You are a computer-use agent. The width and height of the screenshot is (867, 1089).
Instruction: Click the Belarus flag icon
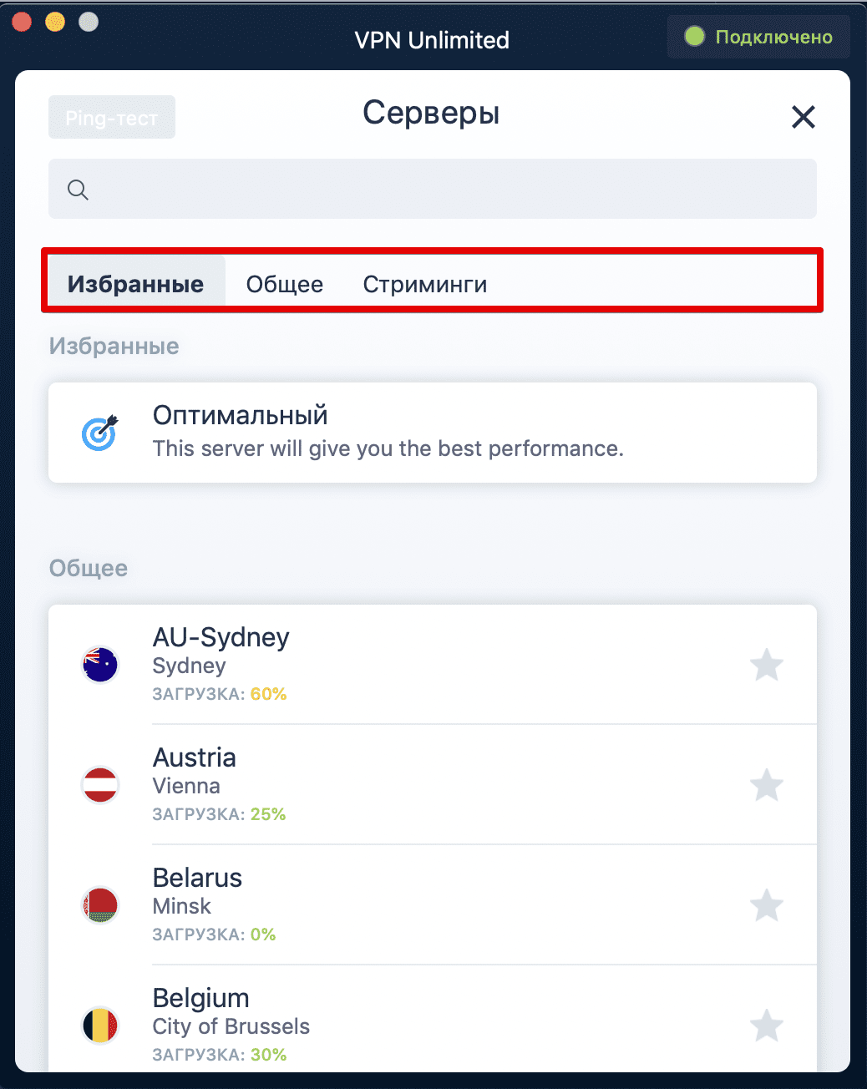click(99, 905)
